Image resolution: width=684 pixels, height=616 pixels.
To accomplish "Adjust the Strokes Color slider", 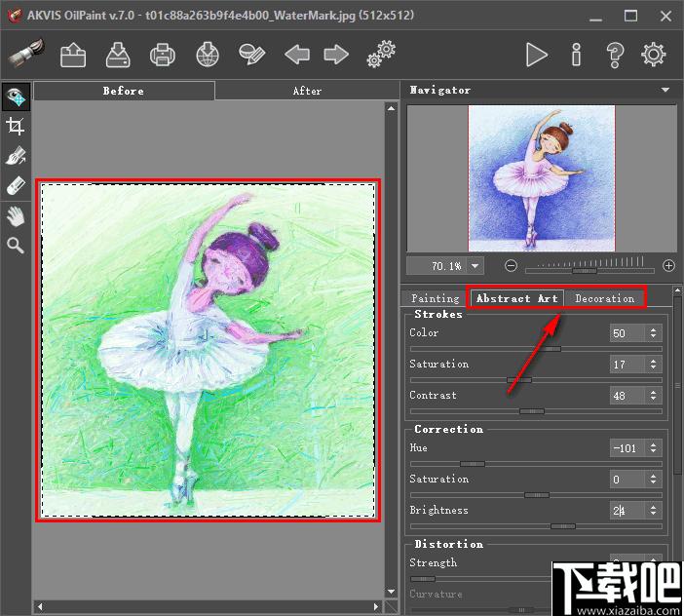I will pos(536,349).
